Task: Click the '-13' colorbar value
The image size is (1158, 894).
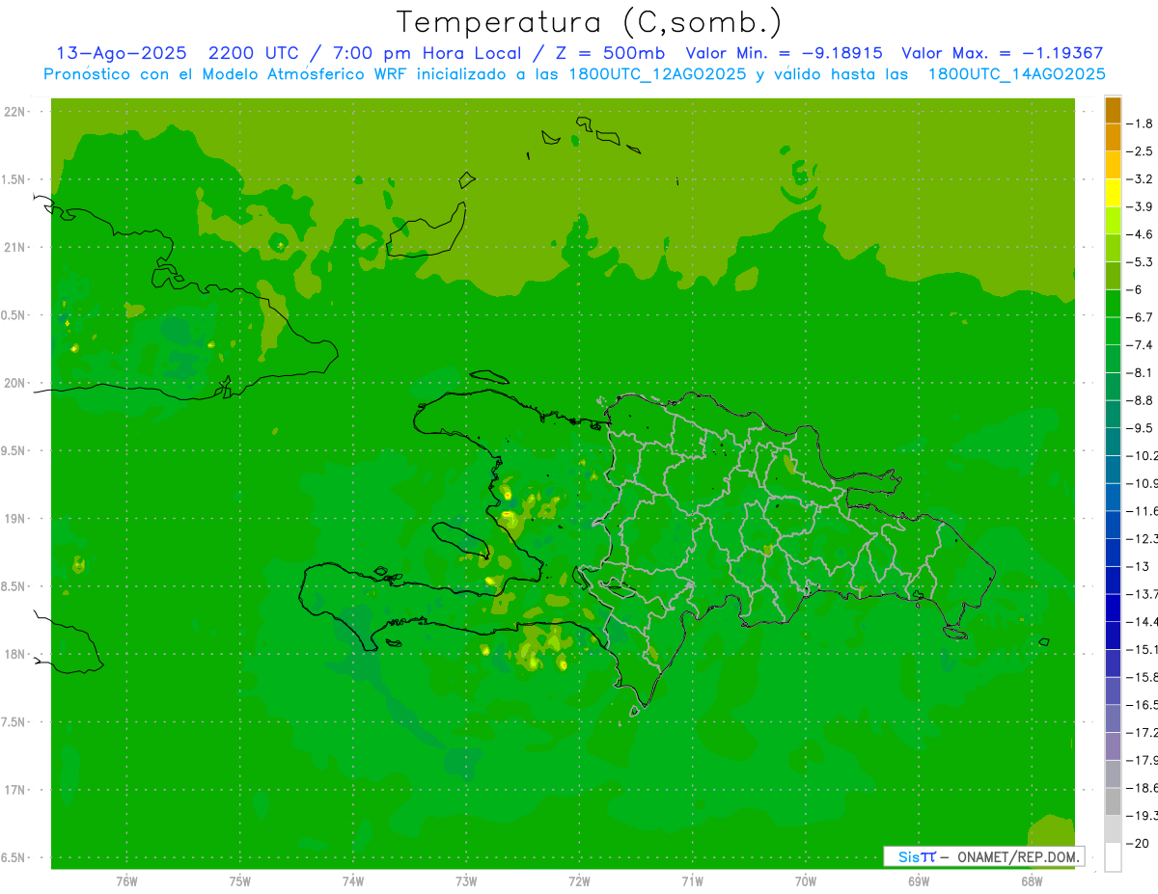Action: (1138, 566)
